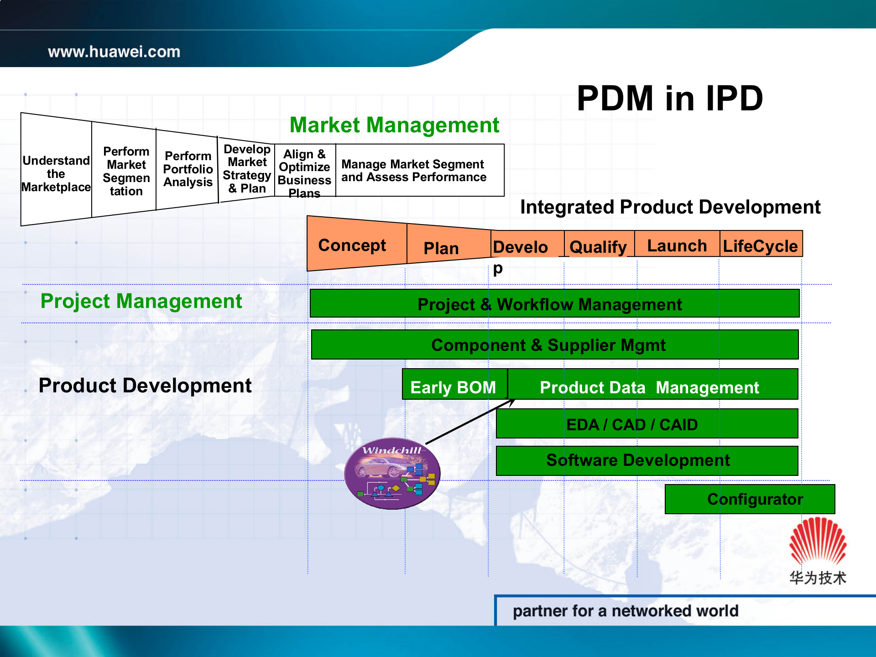
Task: Click the Understand the Marketplace segment
Action: point(56,173)
